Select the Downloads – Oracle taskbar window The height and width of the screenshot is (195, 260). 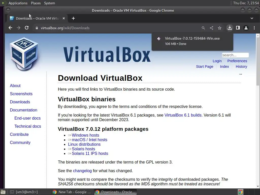pyautogui.click(x=116, y=192)
